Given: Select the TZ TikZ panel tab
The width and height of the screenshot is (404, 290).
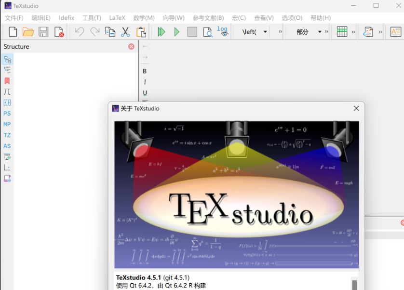Looking at the screenshot, I should coord(7,135).
